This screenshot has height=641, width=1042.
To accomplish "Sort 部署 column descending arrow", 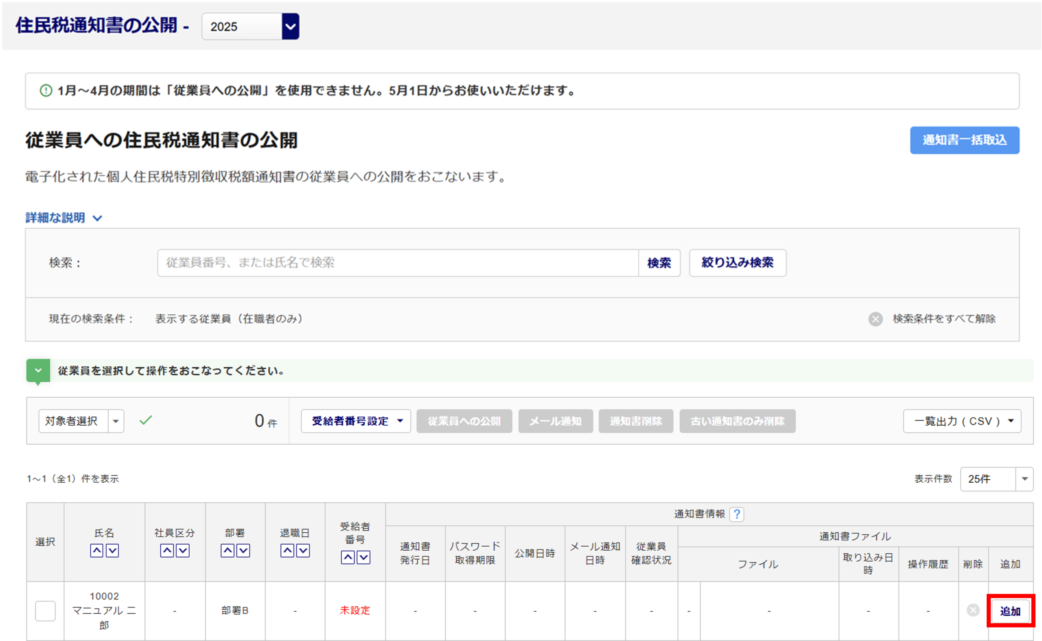I will (243, 550).
